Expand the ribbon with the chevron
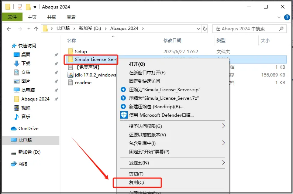Image resolution: width=293 pixels, height=194 pixels. click(x=279, y=17)
